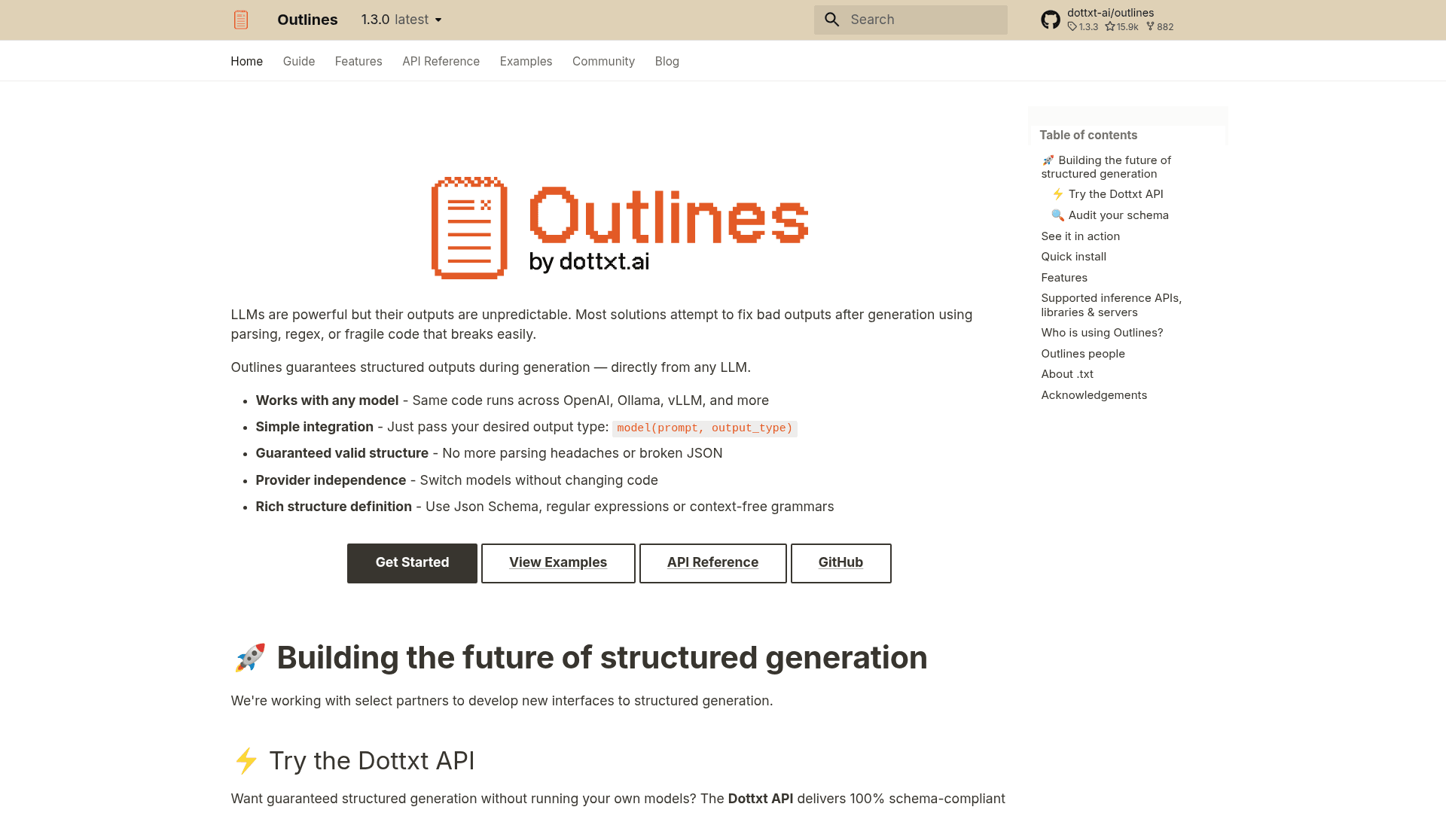Open the GitHub octocat icon in header
The image size is (1446, 813).
point(1051,20)
